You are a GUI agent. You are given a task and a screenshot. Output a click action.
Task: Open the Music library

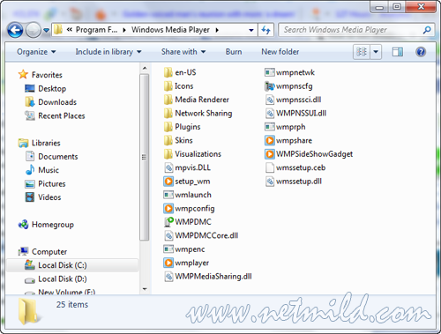click(x=42, y=170)
